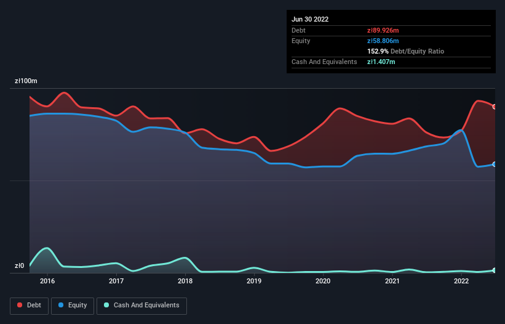
Task: Click the 2022 x-axis label
Action: point(461,281)
